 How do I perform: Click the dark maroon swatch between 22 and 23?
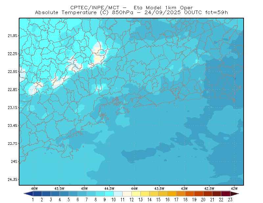(x=226, y=194)
